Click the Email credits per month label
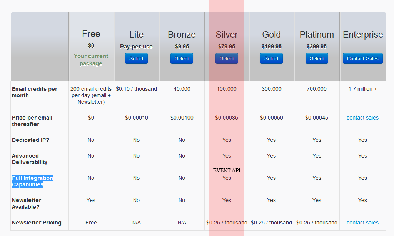This screenshot has width=394, height=236. pos(34,92)
